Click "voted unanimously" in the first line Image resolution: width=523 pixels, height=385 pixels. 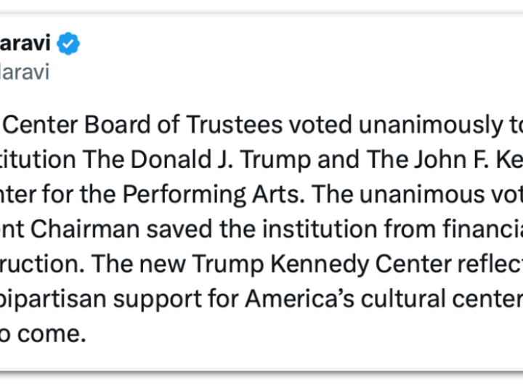tap(392, 125)
